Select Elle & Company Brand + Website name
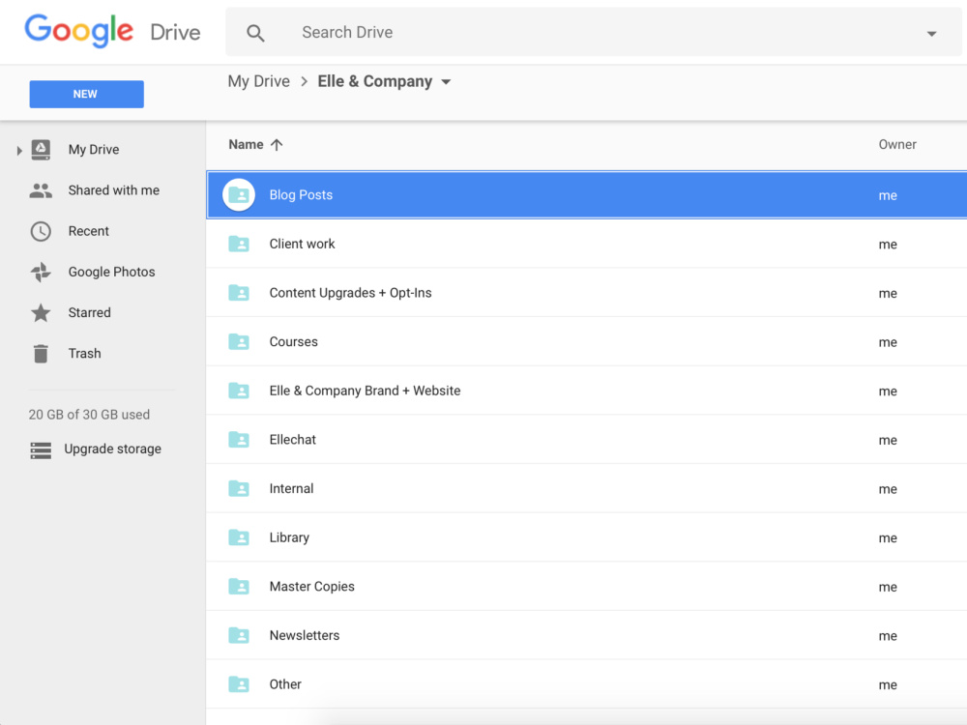967x725 pixels. 365,391
